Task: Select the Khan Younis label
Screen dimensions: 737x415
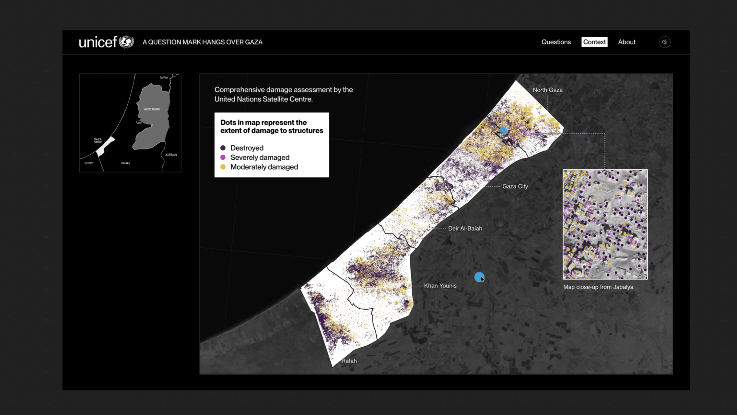Action: click(x=440, y=286)
